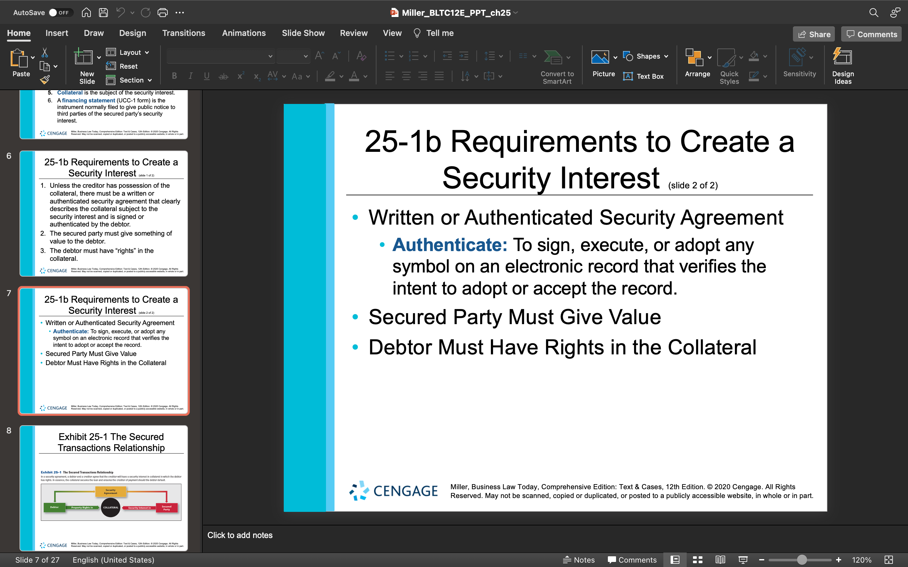Switch to Slide Sorter view icon
This screenshot has height=567, width=908.
pyautogui.click(x=697, y=559)
